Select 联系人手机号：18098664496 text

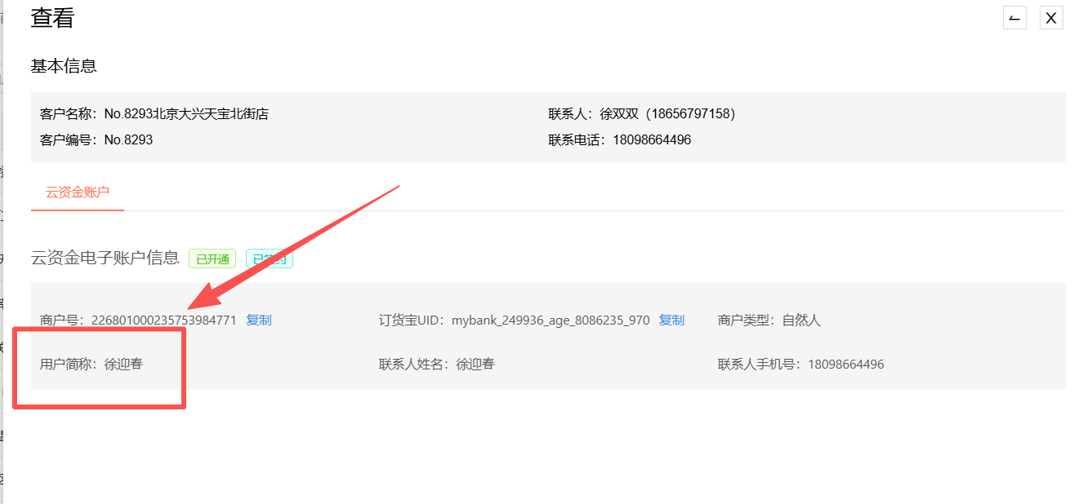coord(800,365)
